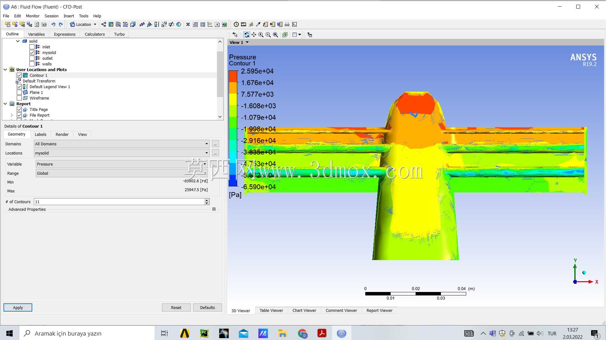Select the Probe tool icon
606x340 pixels.
[x=258, y=24]
